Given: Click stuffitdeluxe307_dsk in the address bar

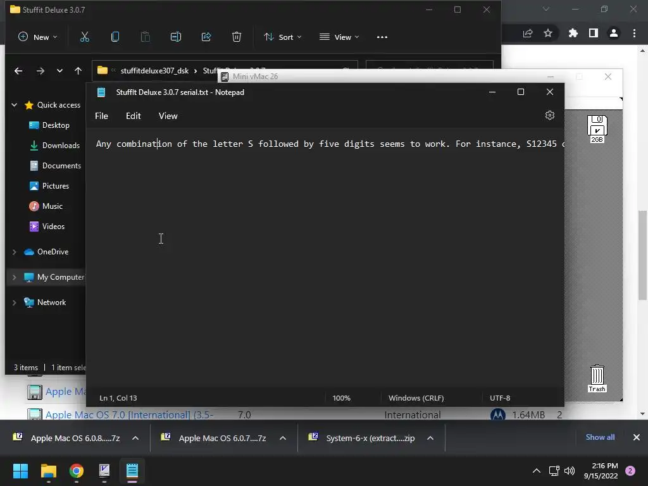Looking at the screenshot, I should [154, 71].
